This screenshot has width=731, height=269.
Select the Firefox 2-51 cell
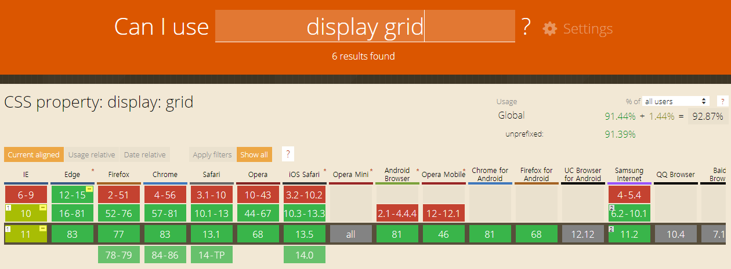(119, 195)
